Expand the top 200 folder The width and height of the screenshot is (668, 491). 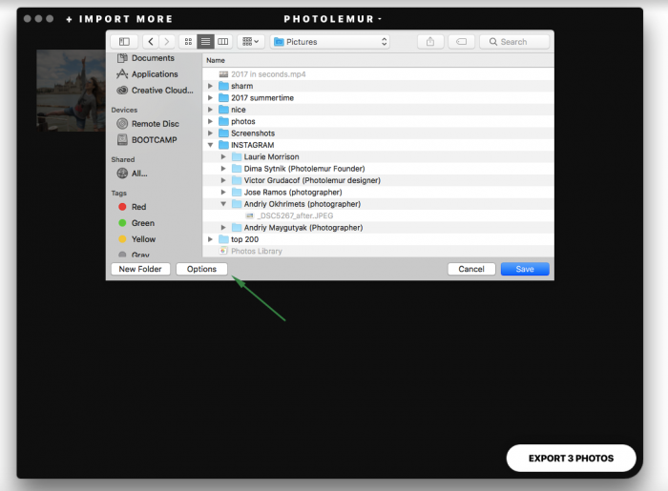point(210,239)
